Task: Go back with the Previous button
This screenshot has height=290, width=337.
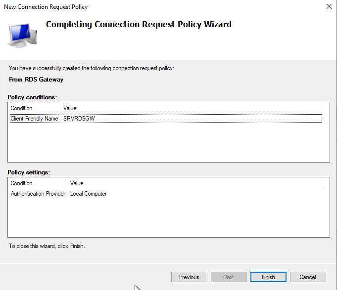Action: click(x=189, y=277)
